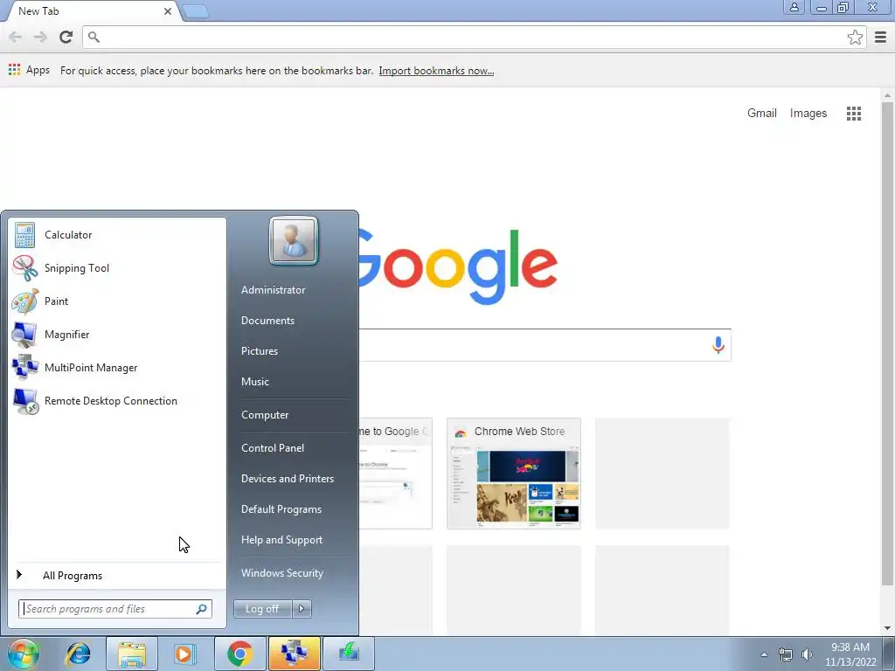Click the Log off button

pos(262,609)
